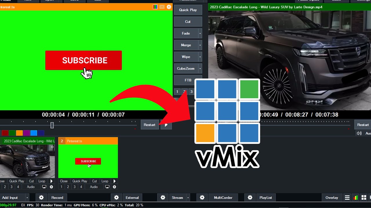Viewport: 371px width, 208px height.
Task: Open MultiCorder settings gear
Action: [x=202, y=198]
